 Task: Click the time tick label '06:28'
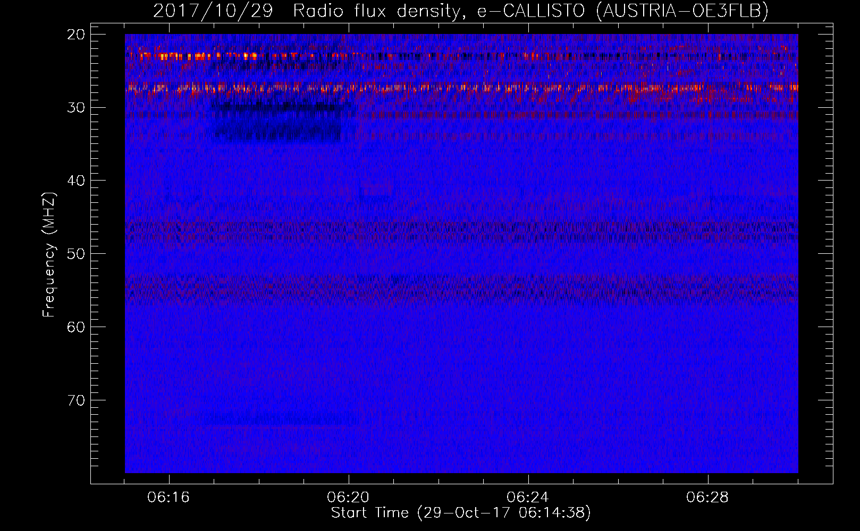(x=707, y=498)
